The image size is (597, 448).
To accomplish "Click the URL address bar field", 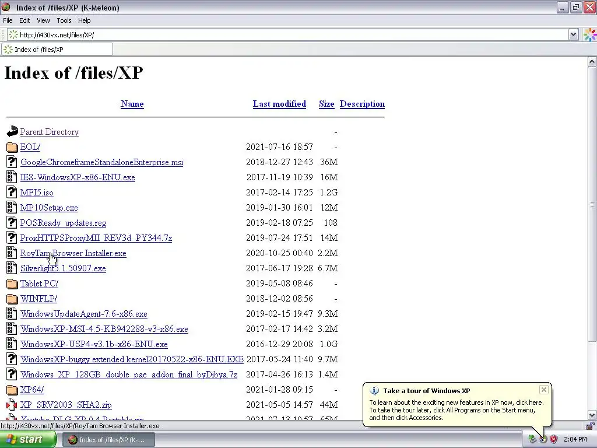I will click(289, 35).
